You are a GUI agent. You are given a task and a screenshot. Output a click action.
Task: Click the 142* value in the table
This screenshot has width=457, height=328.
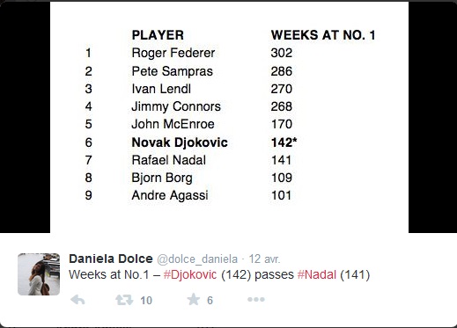click(284, 142)
